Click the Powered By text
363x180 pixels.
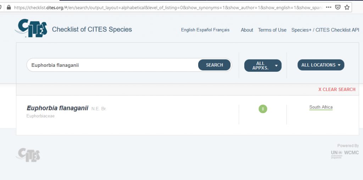(348, 146)
